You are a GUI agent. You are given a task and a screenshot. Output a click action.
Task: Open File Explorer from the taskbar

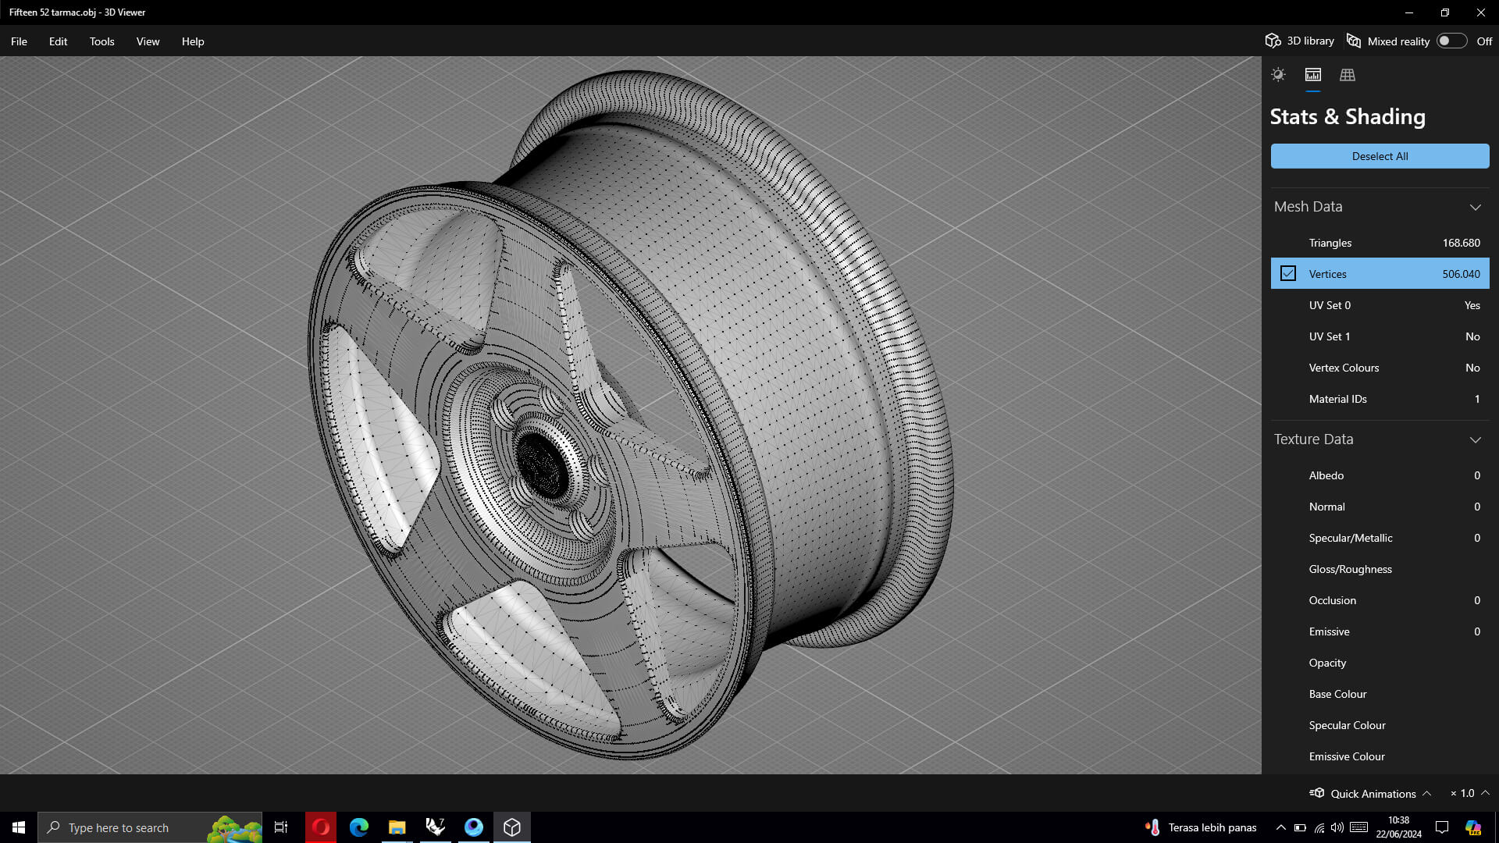(x=397, y=827)
